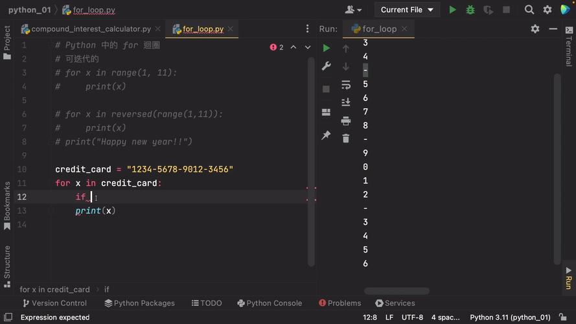
Task: Open Python Packages panel
Action: [x=139, y=303]
